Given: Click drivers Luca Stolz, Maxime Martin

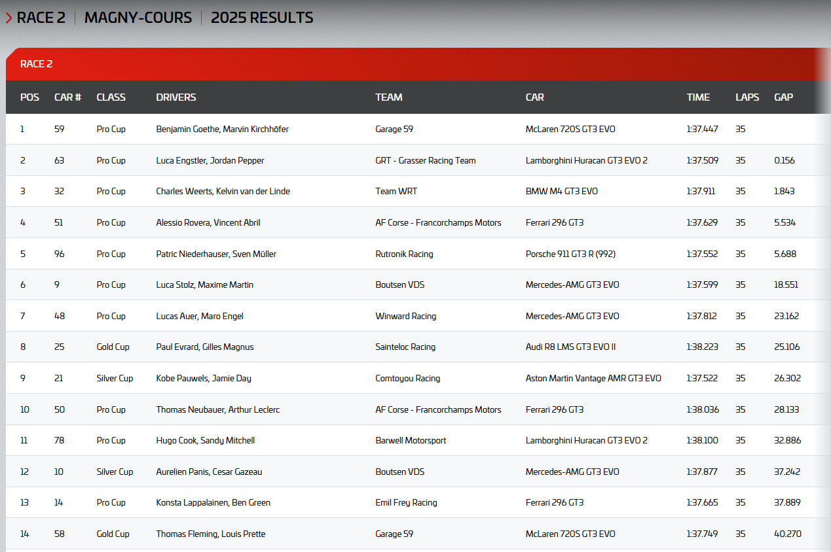Looking at the screenshot, I should tap(204, 285).
